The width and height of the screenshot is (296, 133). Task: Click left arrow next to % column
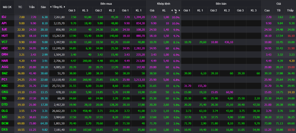tap(172, 11)
